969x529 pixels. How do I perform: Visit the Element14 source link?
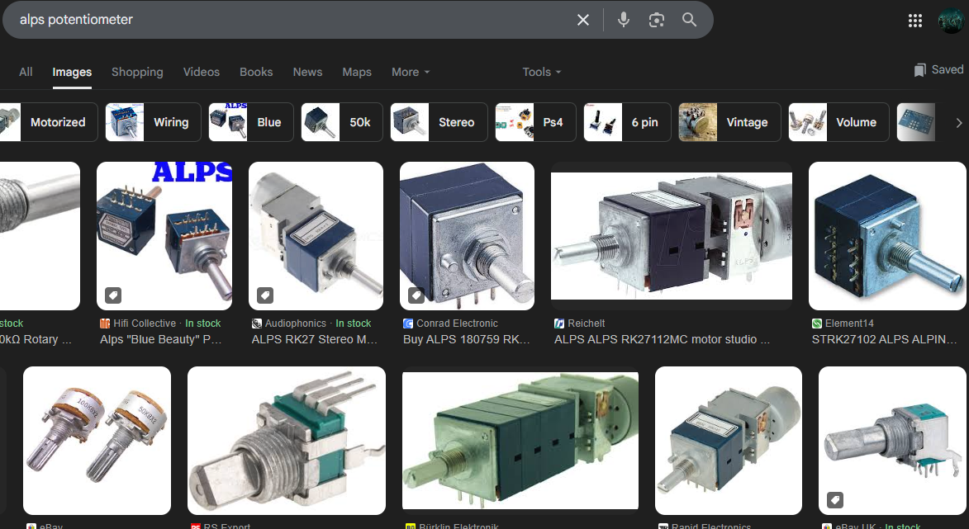(850, 324)
